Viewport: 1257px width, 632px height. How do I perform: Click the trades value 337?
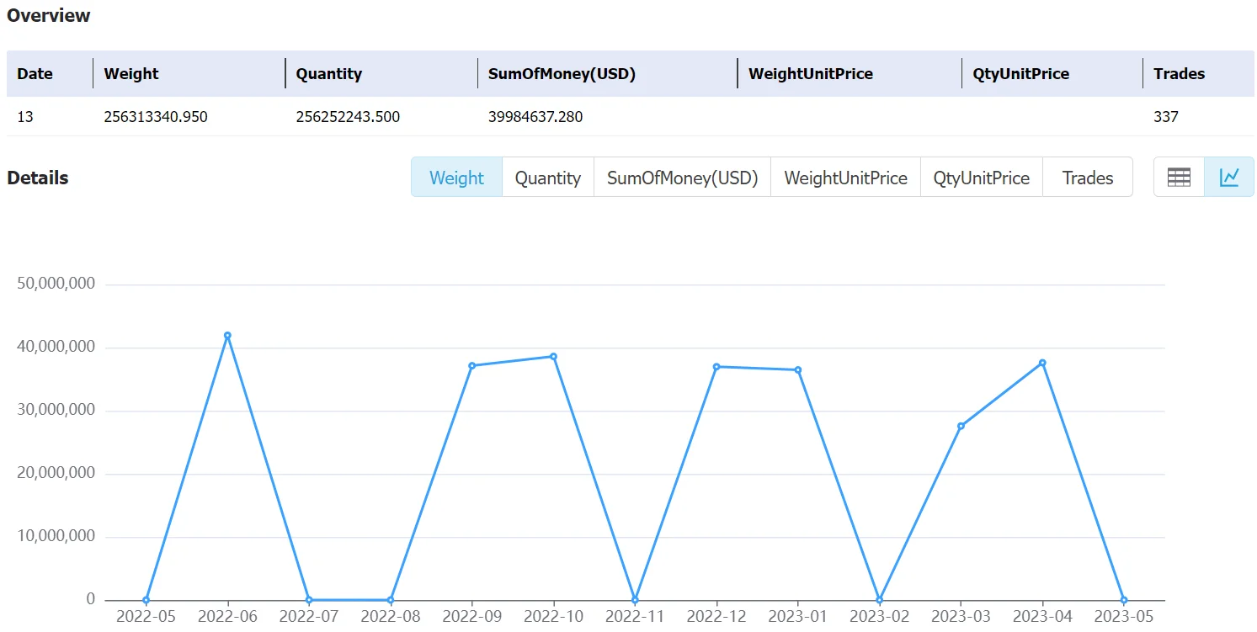(x=1166, y=117)
